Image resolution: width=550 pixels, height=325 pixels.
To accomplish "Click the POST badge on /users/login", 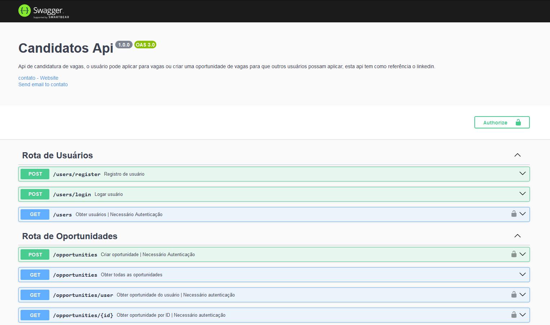I will pos(35,194).
